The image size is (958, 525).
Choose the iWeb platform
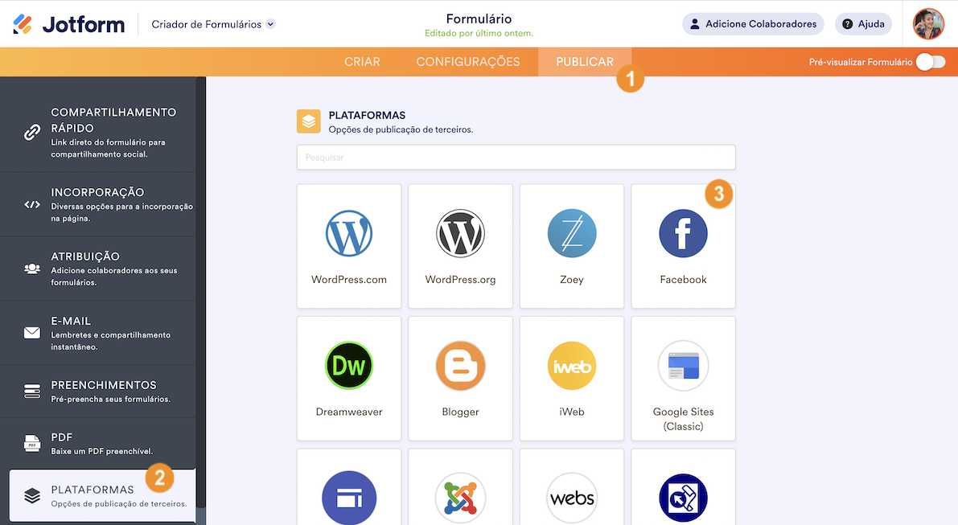pos(572,379)
